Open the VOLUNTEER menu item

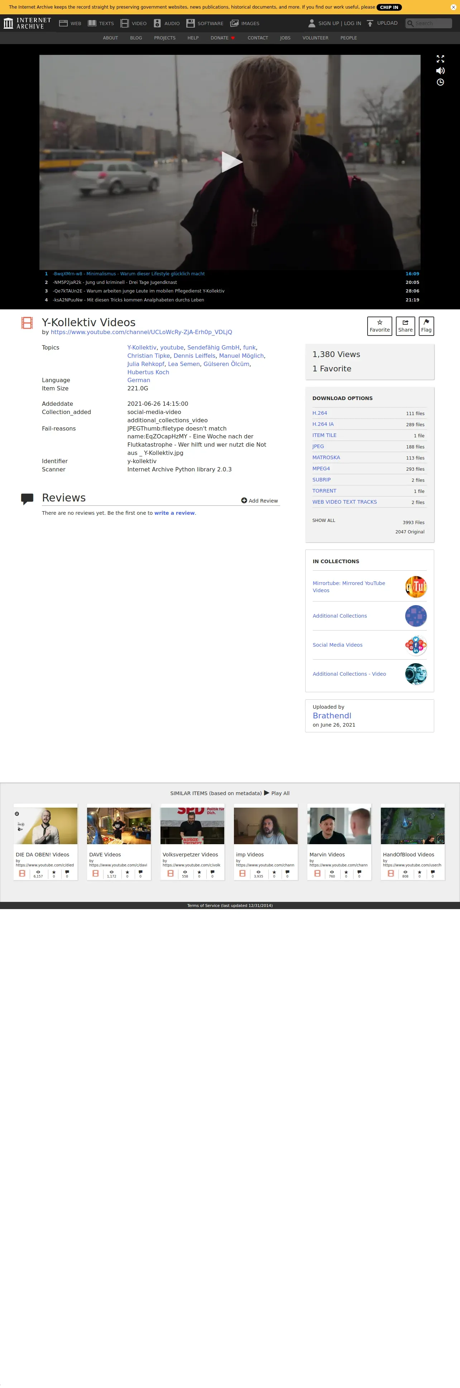(x=315, y=38)
